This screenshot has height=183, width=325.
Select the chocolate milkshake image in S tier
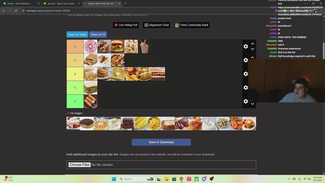145,47
